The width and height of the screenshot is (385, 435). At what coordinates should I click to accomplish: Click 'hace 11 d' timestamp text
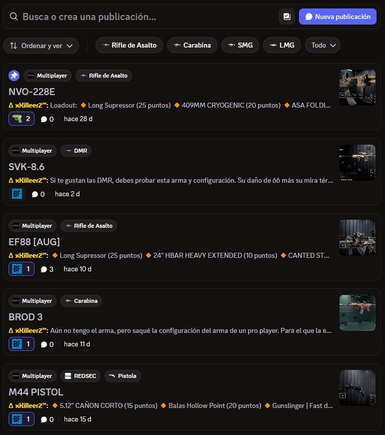click(x=77, y=344)
